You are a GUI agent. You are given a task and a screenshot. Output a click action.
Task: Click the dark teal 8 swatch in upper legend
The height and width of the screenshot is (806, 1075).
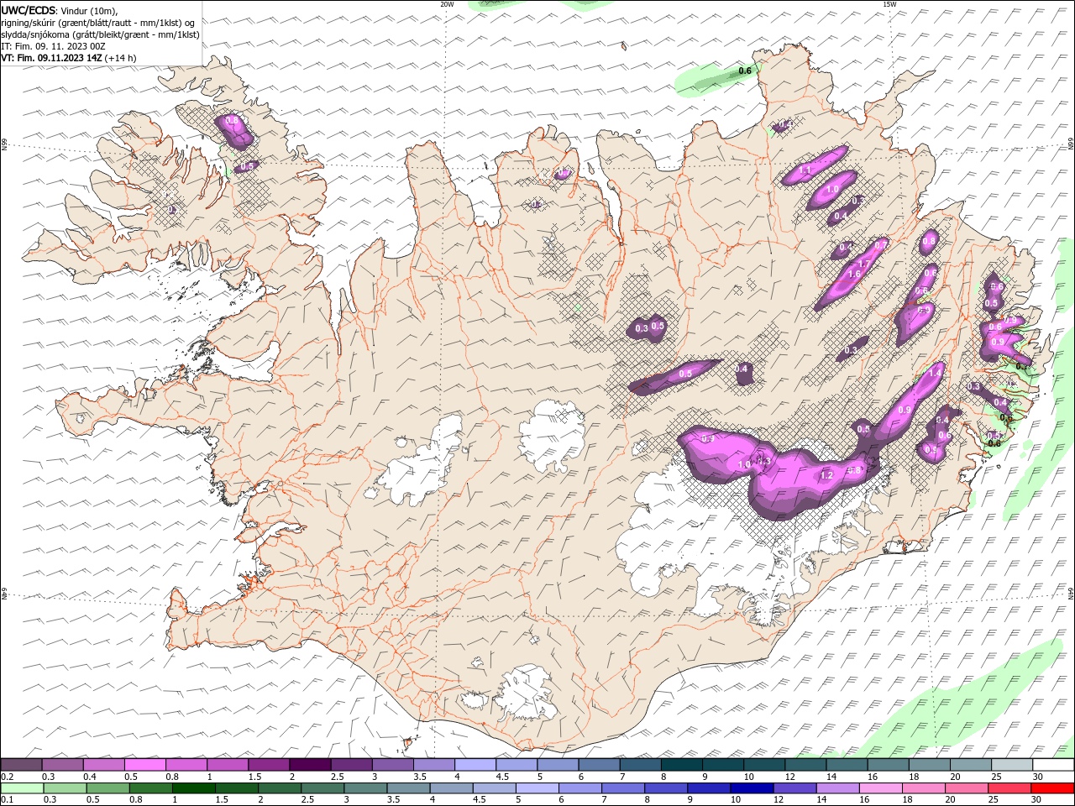(x=681, y=765)
